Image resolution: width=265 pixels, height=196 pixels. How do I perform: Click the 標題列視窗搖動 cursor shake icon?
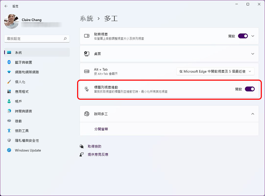pyautogui.click(x=87, y=89)
